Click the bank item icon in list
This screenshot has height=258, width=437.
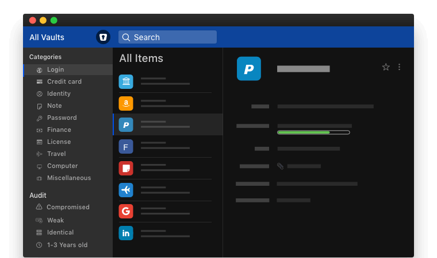tap(126, 81)
